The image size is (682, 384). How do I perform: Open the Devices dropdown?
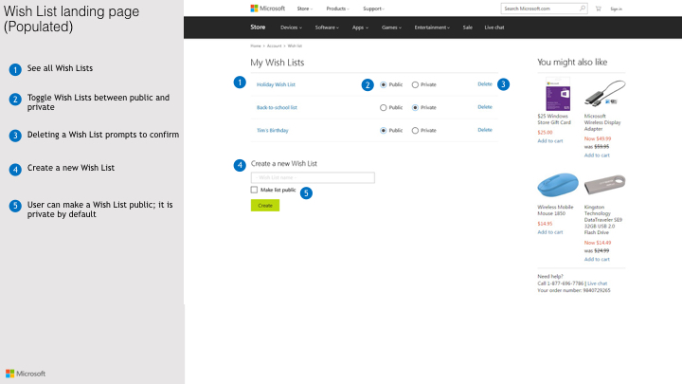point(291,27)
